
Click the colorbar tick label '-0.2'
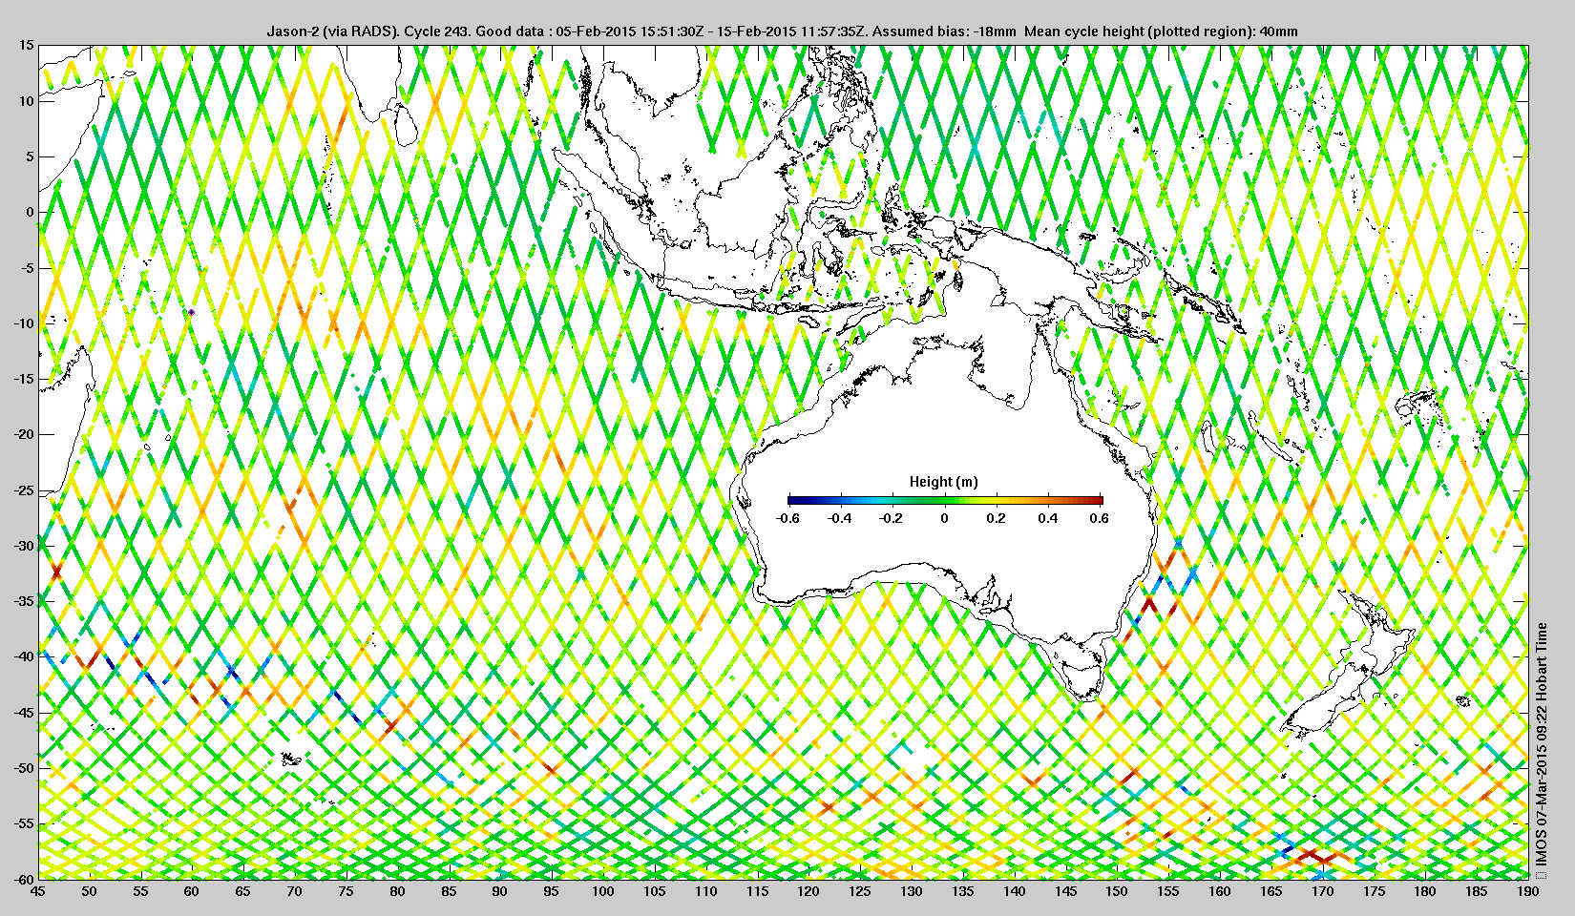pyautogui.click(x=892, y=519)
